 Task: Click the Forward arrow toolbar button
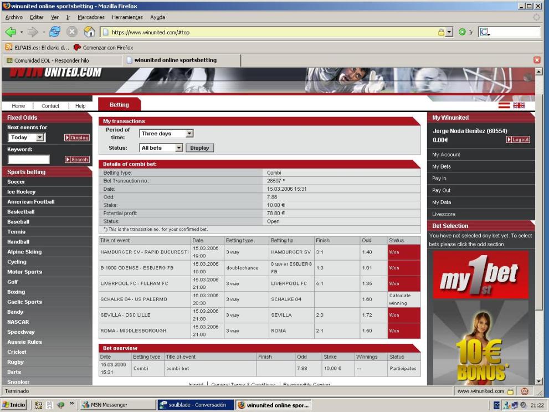click(33, 32)
